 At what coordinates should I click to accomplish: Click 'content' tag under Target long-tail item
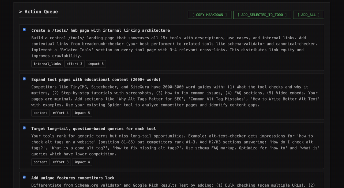pyautogui.click(x=40, y=162)
